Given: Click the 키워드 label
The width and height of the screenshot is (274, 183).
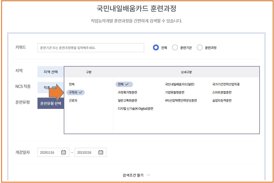Looking at the screenshot, I should click(21, 47).
